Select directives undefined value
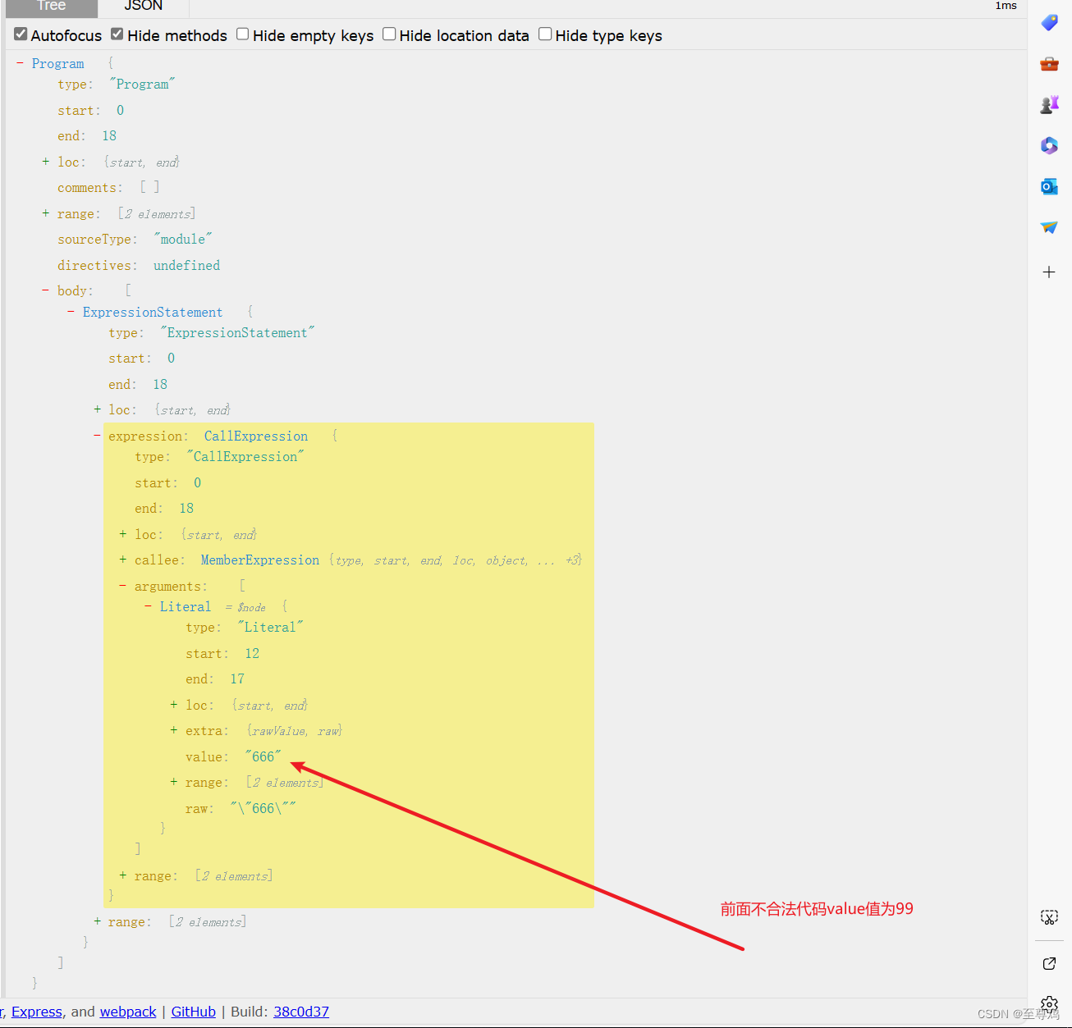This screenshot has width=1072, height=1028. click(187, 265)
